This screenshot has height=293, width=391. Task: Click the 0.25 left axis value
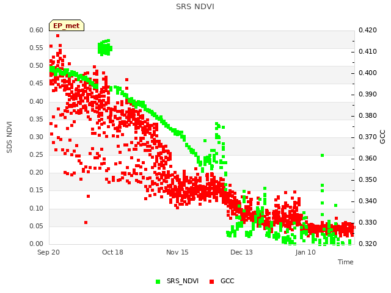point(37,154)
